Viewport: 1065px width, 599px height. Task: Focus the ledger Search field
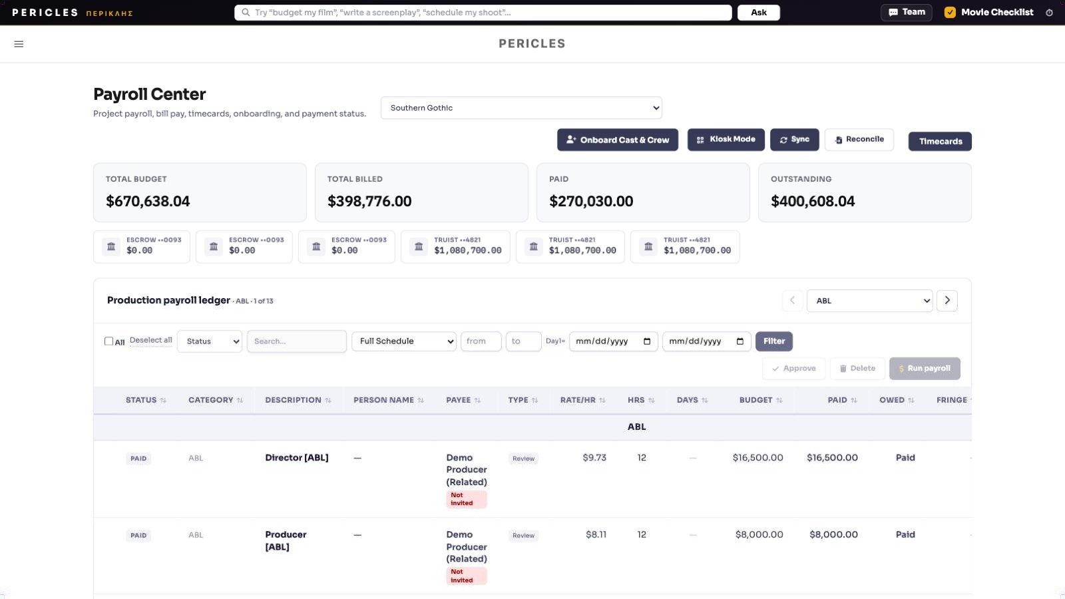click(x=297, y=341)
